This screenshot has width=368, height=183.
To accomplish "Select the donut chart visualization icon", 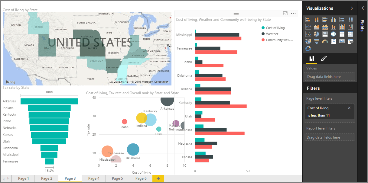I will [x=308, y=49].
